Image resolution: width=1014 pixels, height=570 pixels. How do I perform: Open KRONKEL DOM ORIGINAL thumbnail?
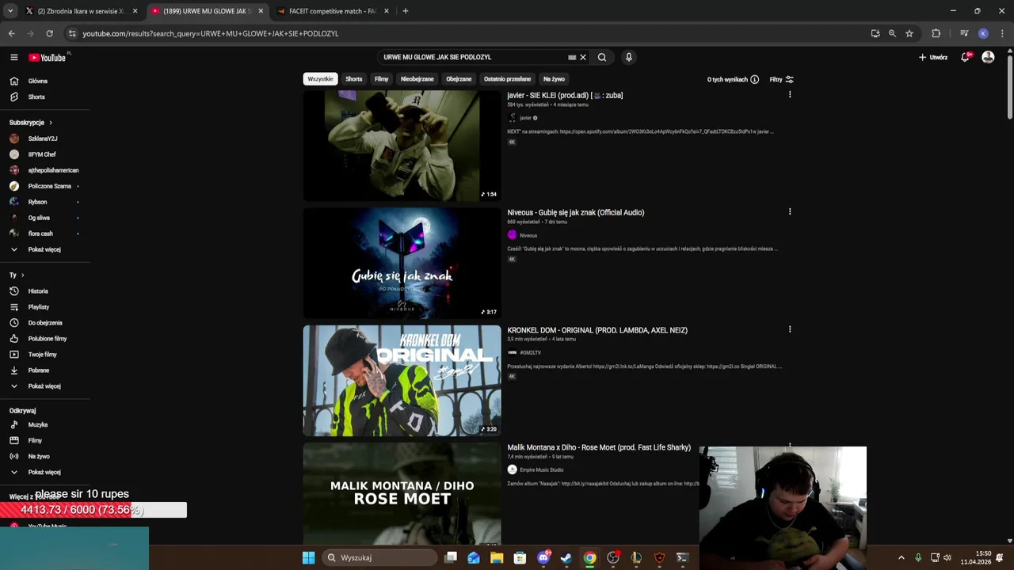(x=402, y=381)
